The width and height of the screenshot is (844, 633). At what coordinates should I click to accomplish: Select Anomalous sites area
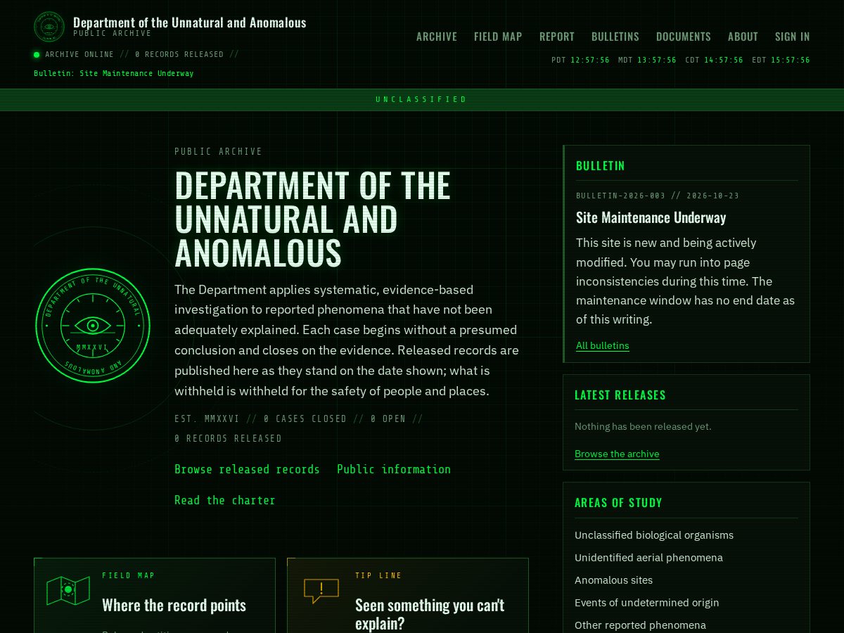click(613, 580)
